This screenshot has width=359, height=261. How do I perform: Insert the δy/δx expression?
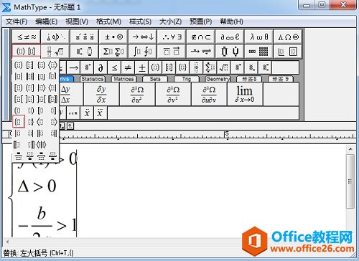(x=101, y=94)
